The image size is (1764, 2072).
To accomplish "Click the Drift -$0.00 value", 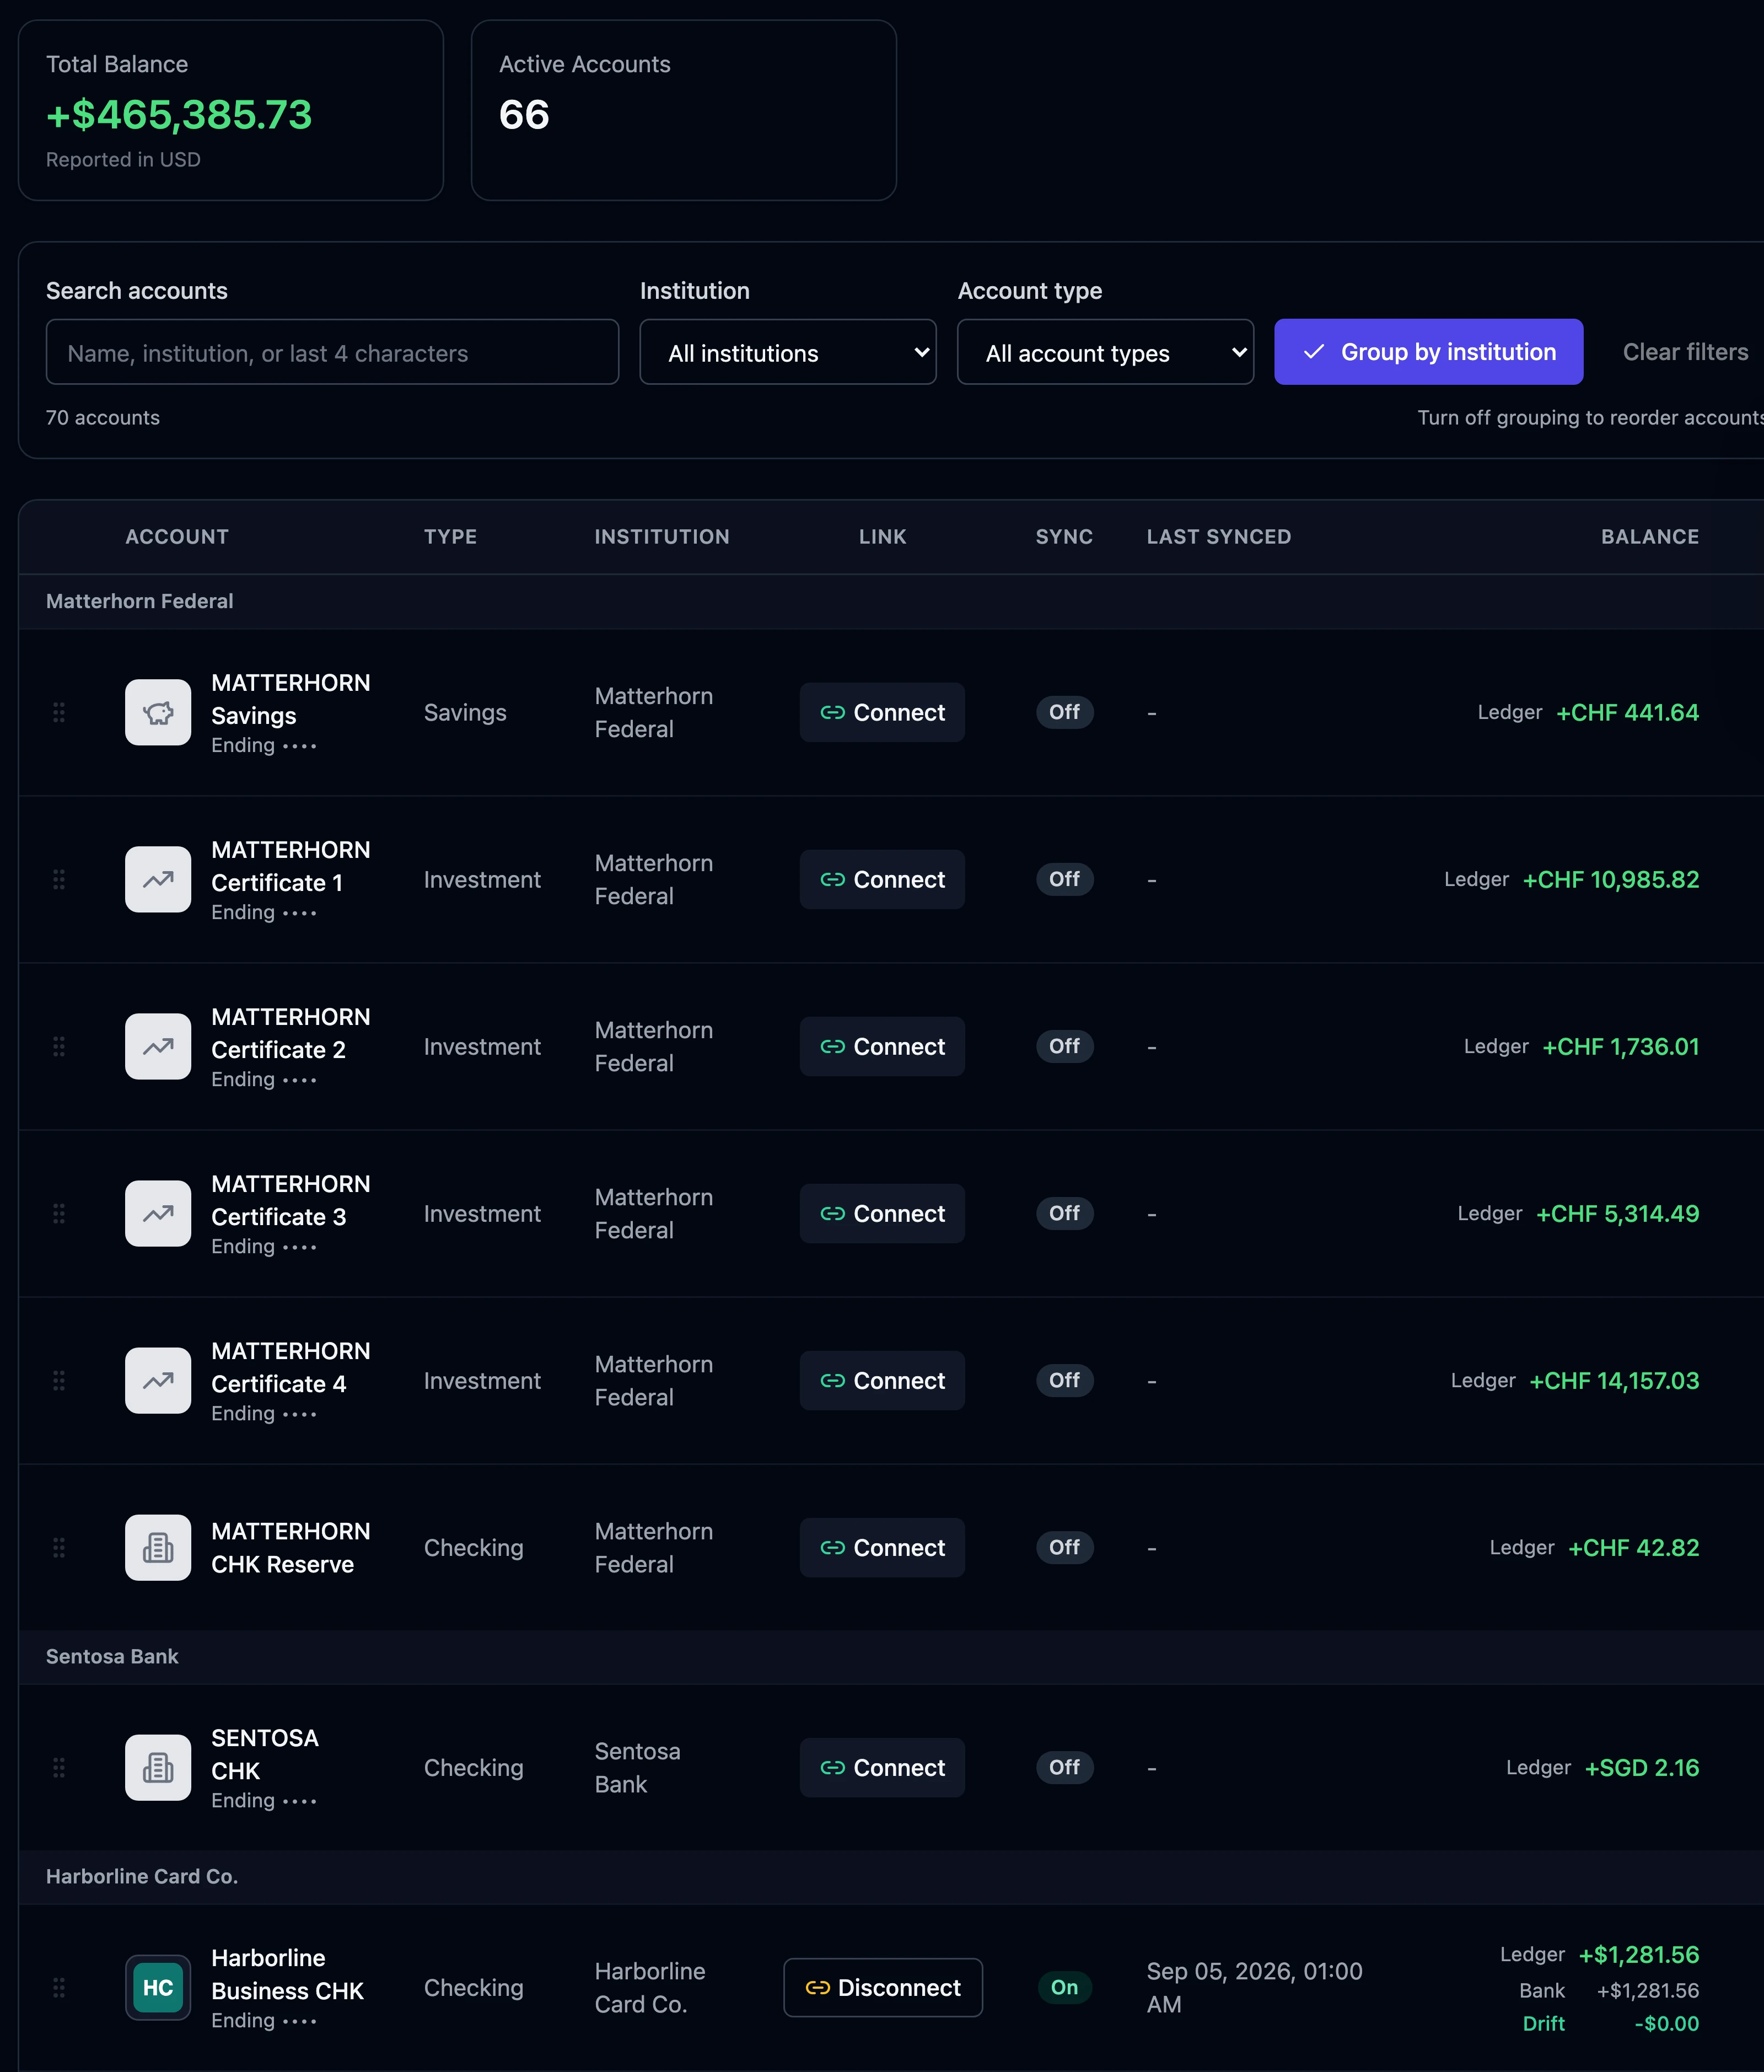I will 1666,2023.
